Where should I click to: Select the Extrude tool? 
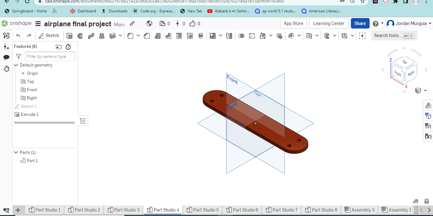[x=69, y=35]
